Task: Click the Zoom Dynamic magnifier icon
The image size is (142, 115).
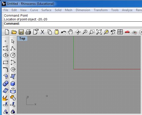Action: pos(85,32)
